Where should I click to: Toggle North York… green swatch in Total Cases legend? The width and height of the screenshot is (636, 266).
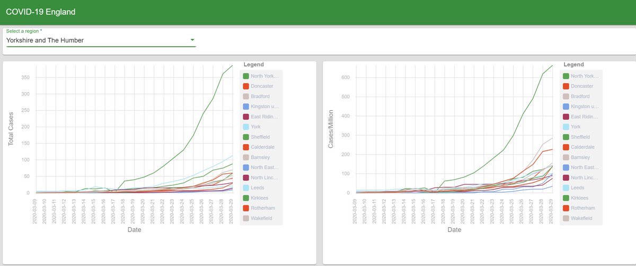(x=246, y=76)
